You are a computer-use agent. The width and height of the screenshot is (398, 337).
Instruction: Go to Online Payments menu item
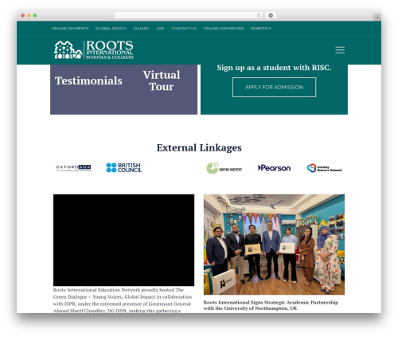[70, 29]
